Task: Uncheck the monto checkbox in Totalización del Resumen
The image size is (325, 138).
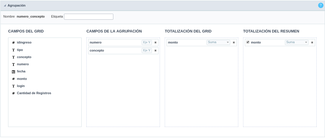Action: (248, 42)
